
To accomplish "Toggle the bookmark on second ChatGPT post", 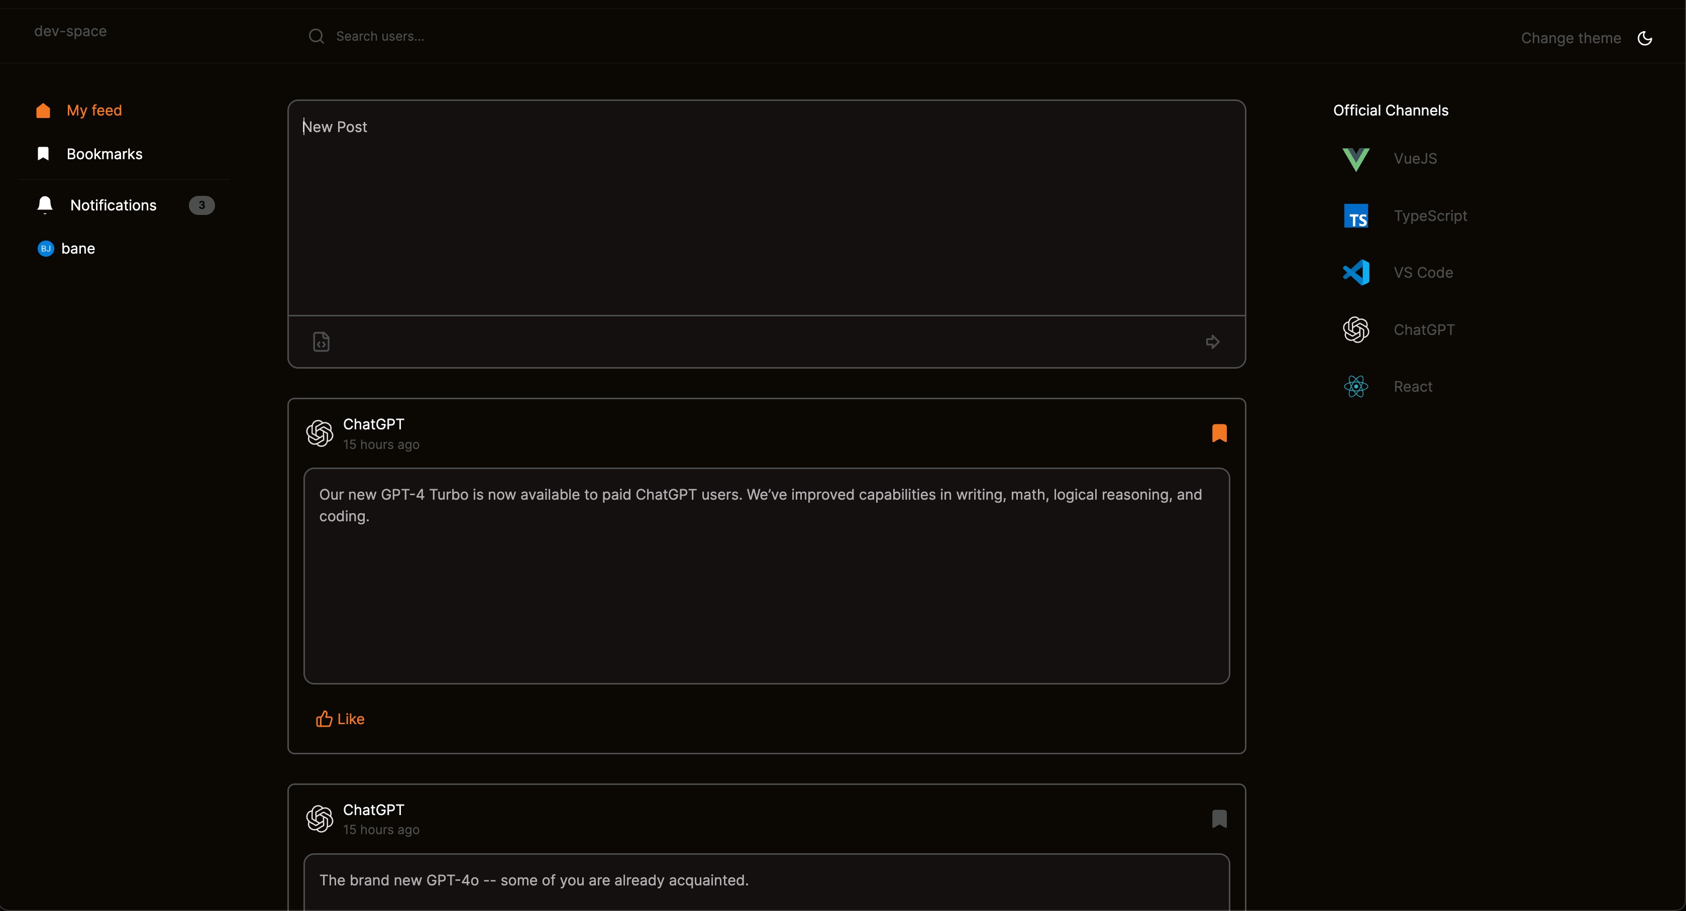I will (x=1219, y=819).
